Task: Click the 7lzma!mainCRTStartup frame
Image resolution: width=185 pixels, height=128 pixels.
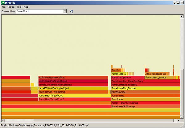Action: tap(146, 106)
